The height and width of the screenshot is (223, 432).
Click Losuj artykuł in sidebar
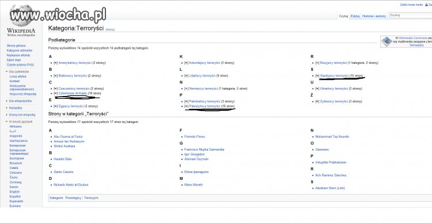(18, 76)
